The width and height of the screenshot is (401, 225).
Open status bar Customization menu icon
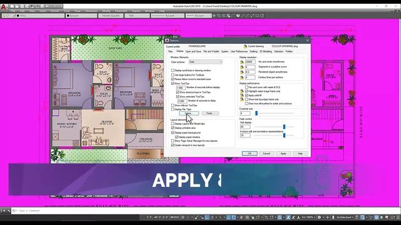coord(398,217)
